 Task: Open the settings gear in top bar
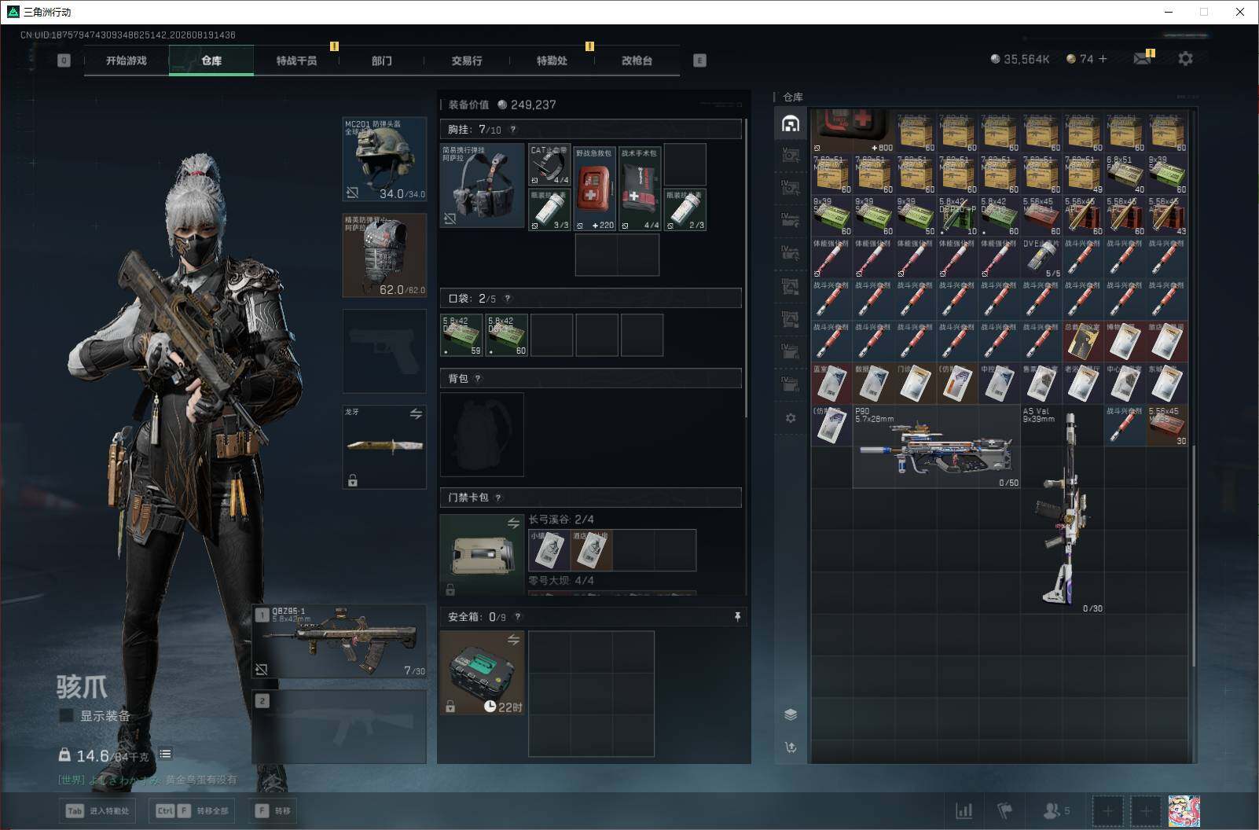[1185, 58]
